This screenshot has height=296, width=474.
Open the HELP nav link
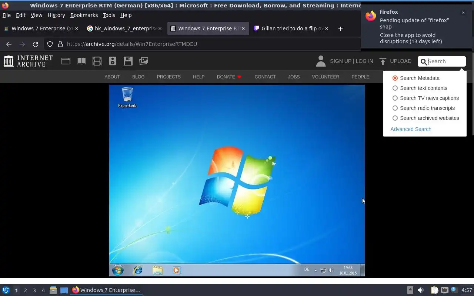tap(198, 77)
